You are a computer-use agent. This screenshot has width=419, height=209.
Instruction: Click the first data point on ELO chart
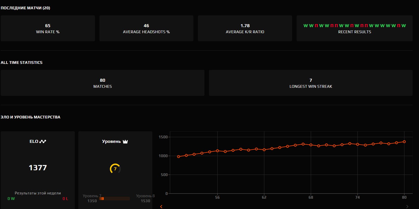point(179,156)
